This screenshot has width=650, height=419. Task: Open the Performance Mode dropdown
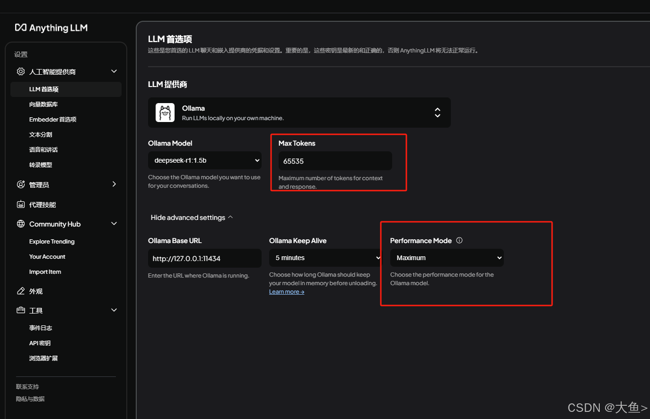pyautogui.click(x=447, y=258)
